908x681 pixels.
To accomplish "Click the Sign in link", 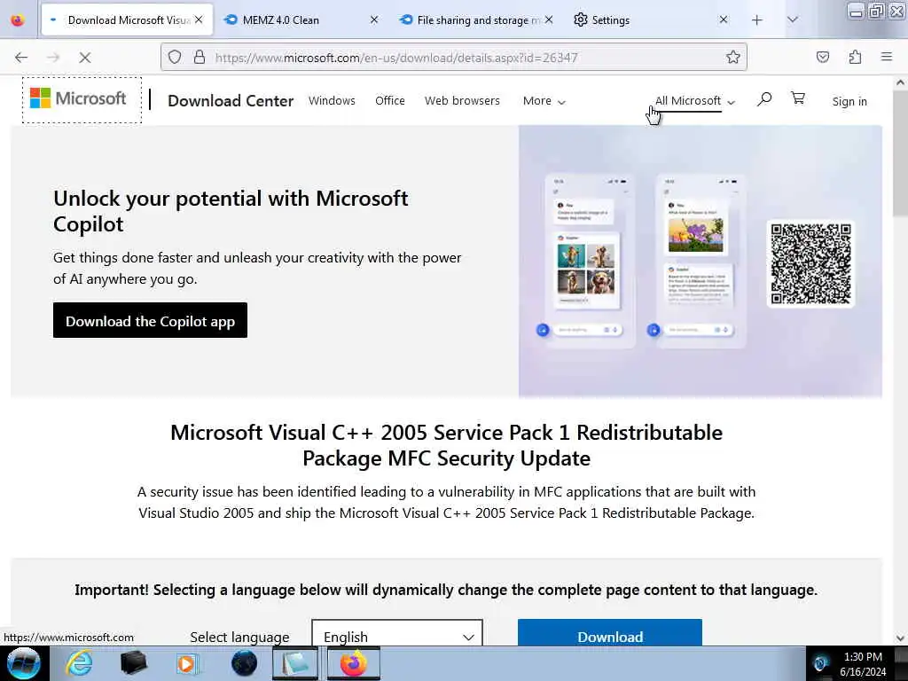I will pos(849,101).
